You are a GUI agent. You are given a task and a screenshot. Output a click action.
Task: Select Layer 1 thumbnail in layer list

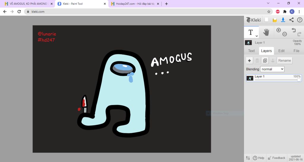250,78
